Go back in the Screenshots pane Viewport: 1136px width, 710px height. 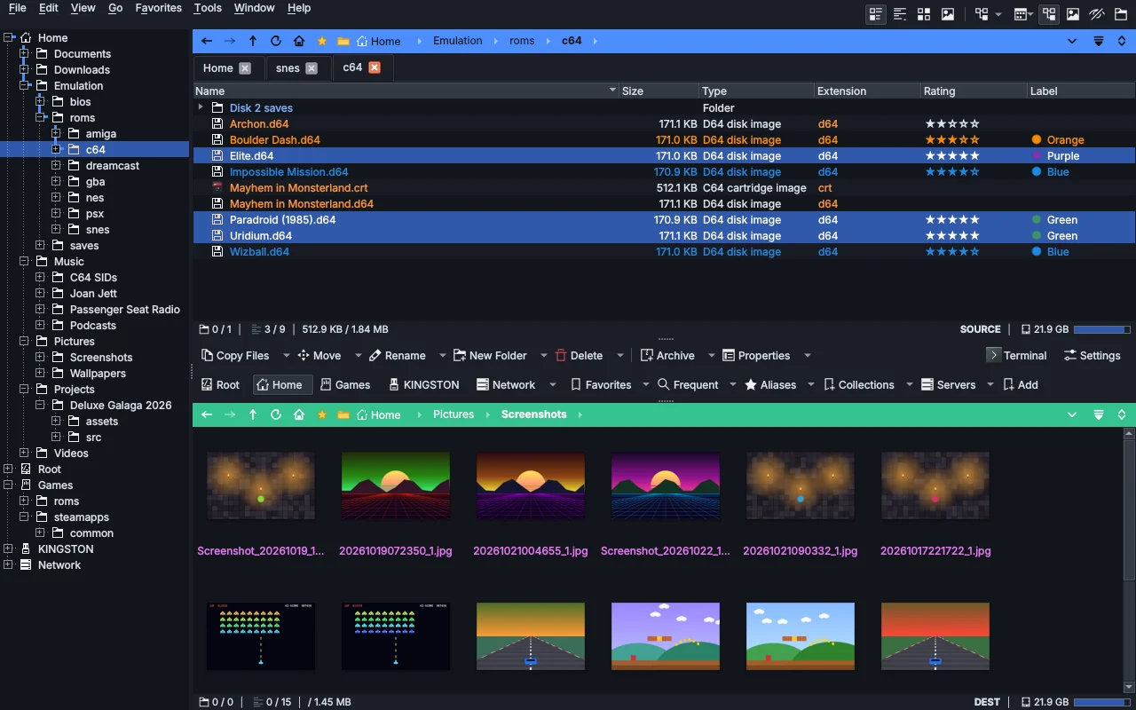click(207, 414)
